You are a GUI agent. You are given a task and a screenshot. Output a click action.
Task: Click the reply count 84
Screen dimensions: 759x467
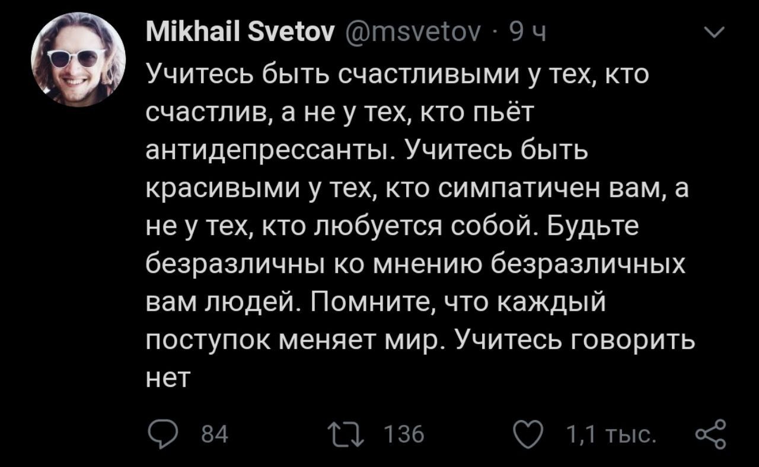[x=215, y=436]
